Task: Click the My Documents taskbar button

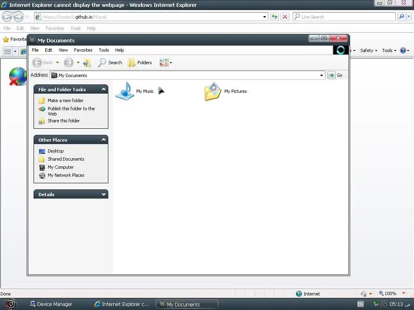Action: pos(187,304)
